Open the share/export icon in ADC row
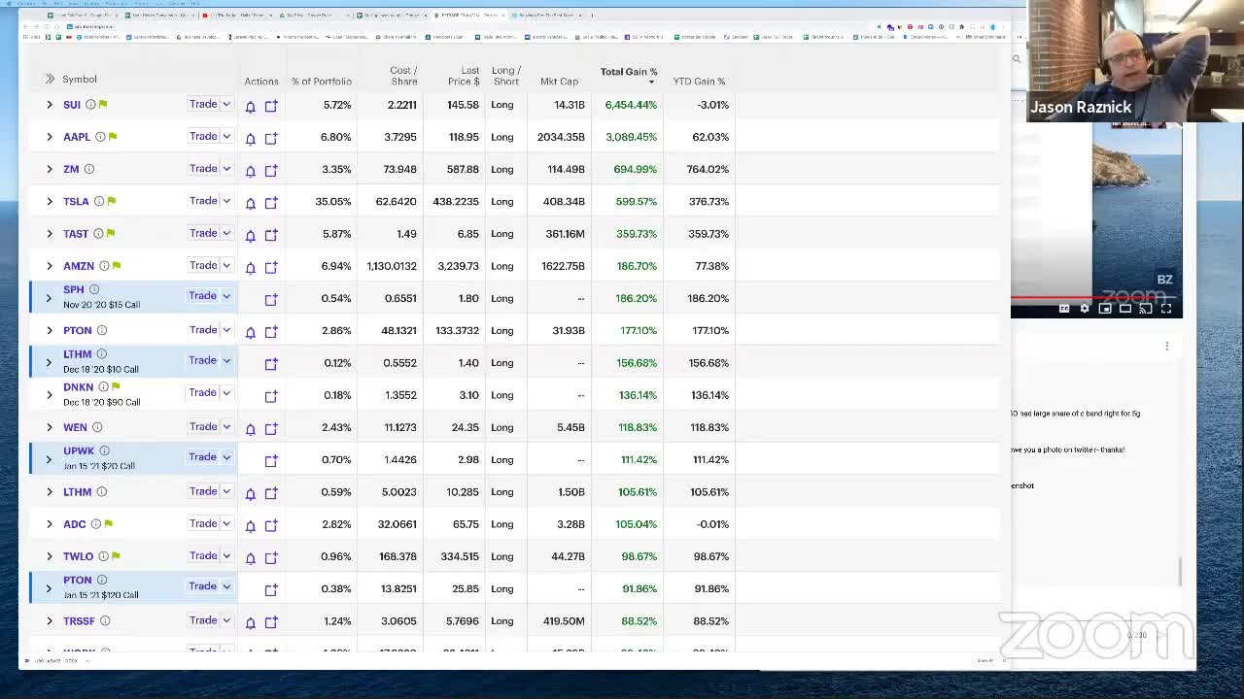The height and width of the screenshot is (699, 1244). (271, 525)
